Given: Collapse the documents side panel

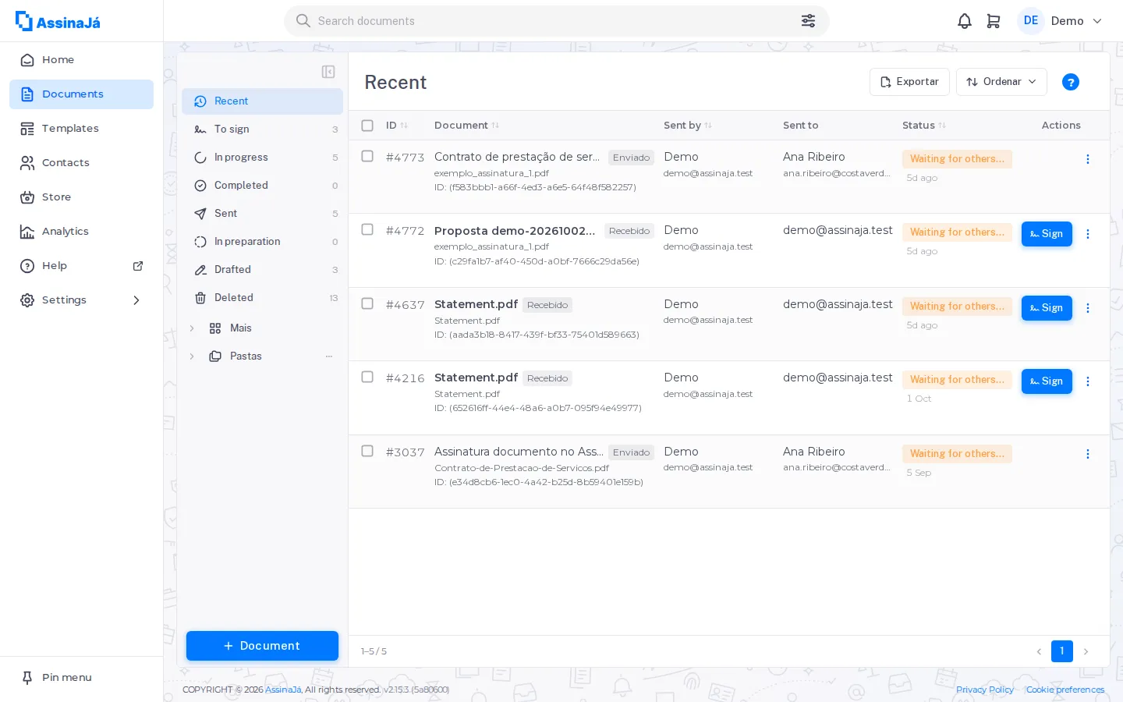Looking at the screenshot, I should [x=328, y=72].
